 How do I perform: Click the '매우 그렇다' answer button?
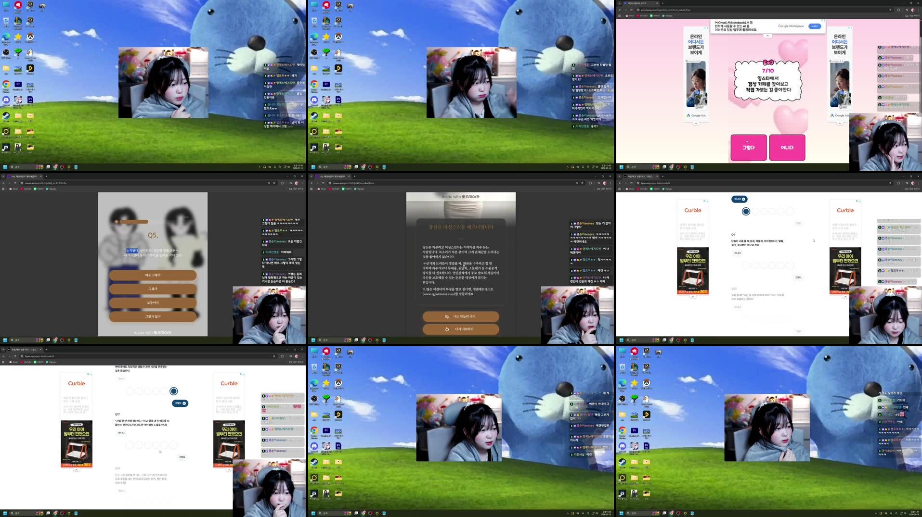153,276
